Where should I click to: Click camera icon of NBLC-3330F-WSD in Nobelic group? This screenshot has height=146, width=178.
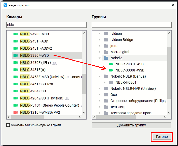(111, 70)
